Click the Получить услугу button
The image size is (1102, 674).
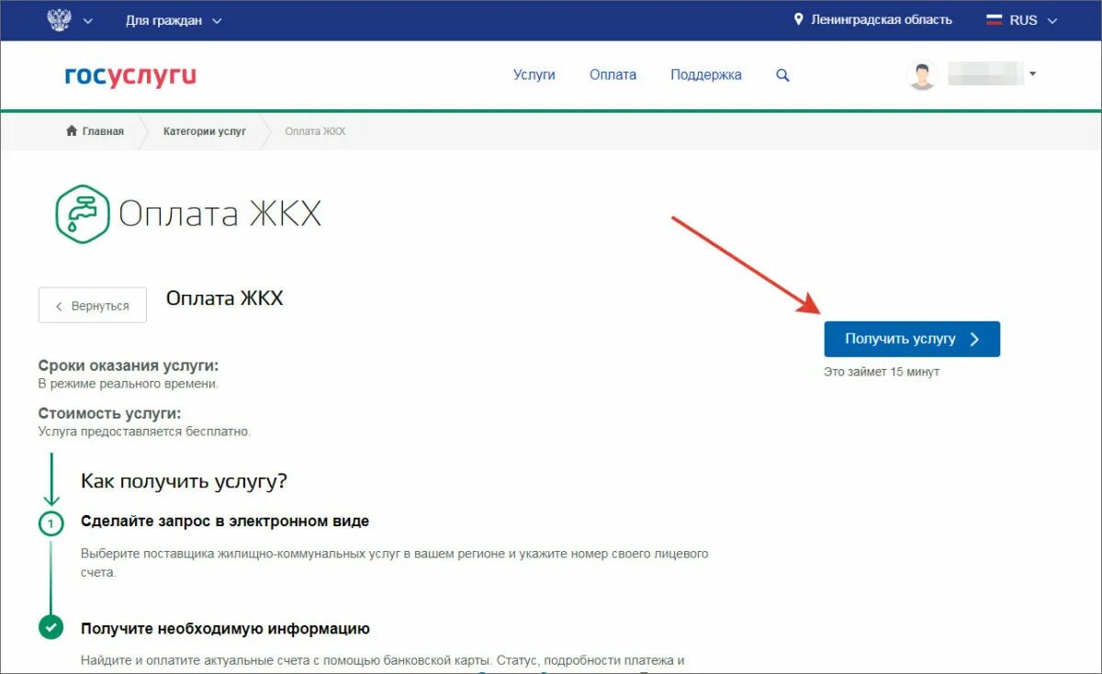(912, 339)
